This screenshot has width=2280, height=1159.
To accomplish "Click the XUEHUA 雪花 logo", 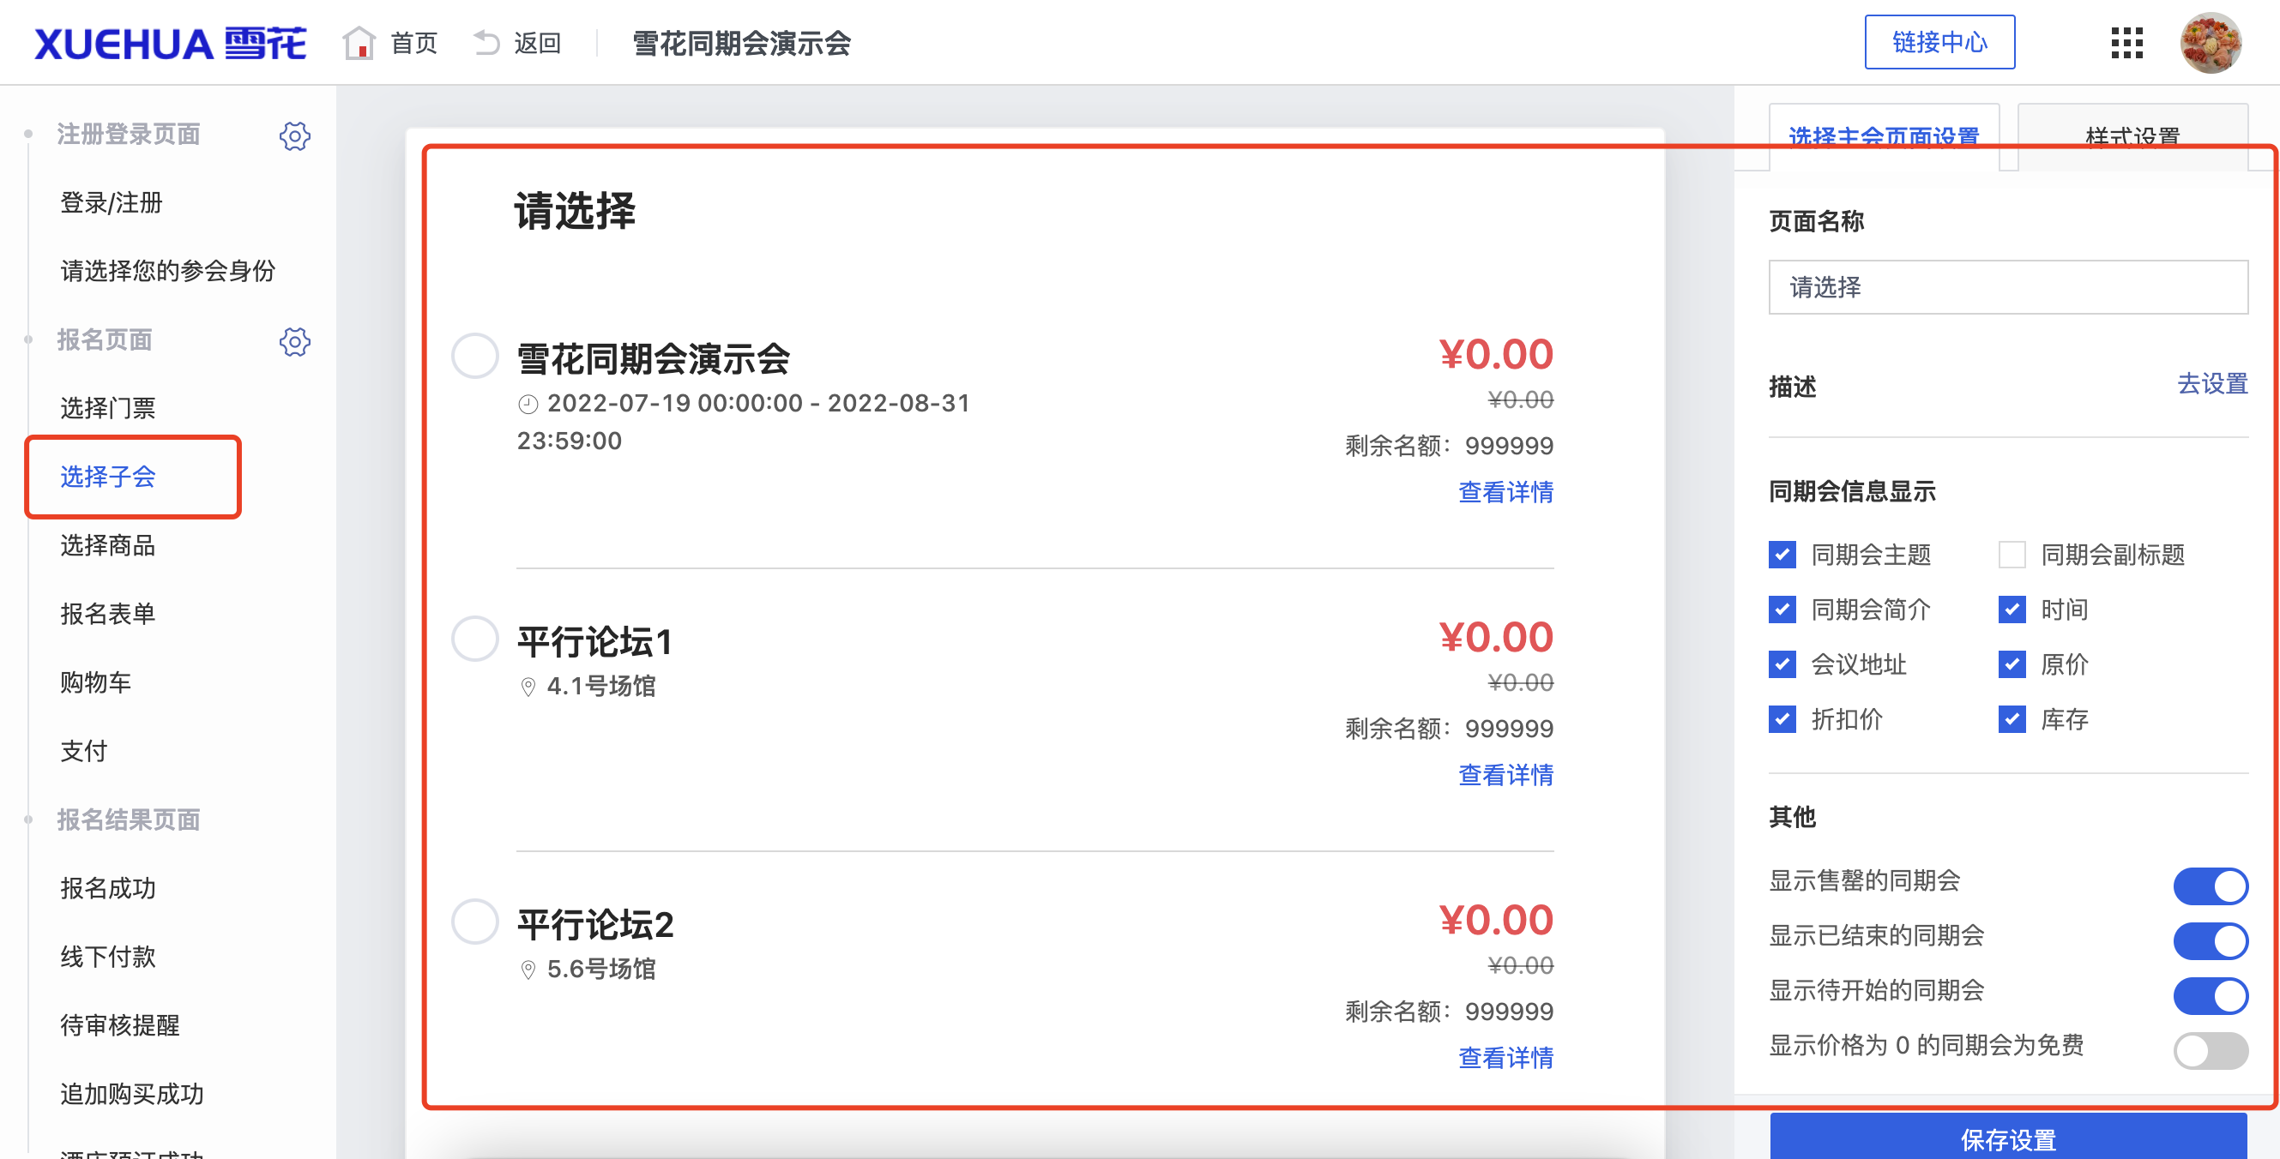I will tap(170, 43).
